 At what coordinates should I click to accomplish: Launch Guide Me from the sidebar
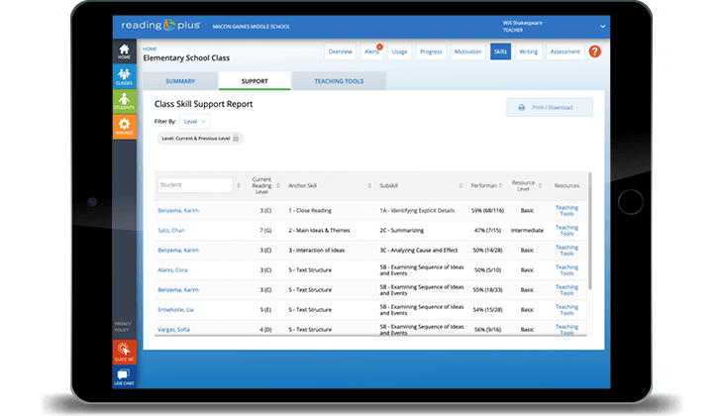(124, 351)
